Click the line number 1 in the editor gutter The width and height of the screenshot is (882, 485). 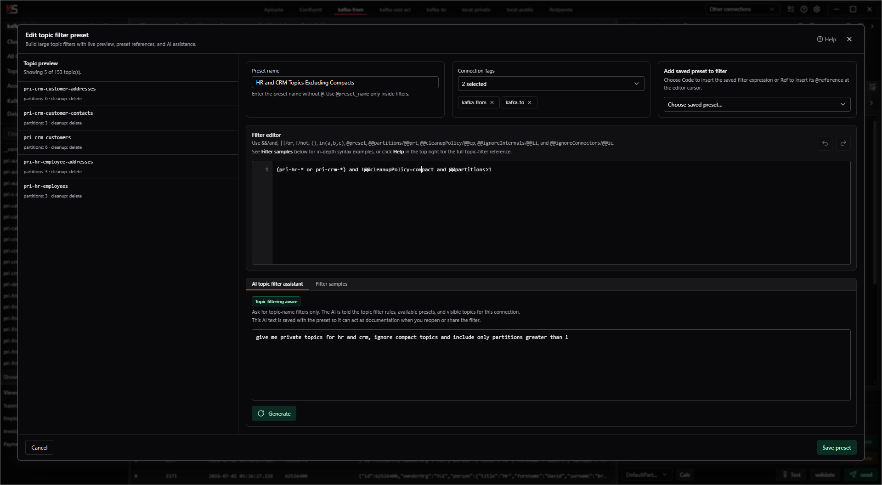[x=266, y=169]
